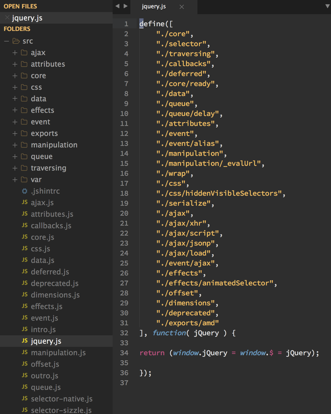Open the selector-native.js file name
The width and height of the screenshot is (331, 414).
tap(62, 399)
